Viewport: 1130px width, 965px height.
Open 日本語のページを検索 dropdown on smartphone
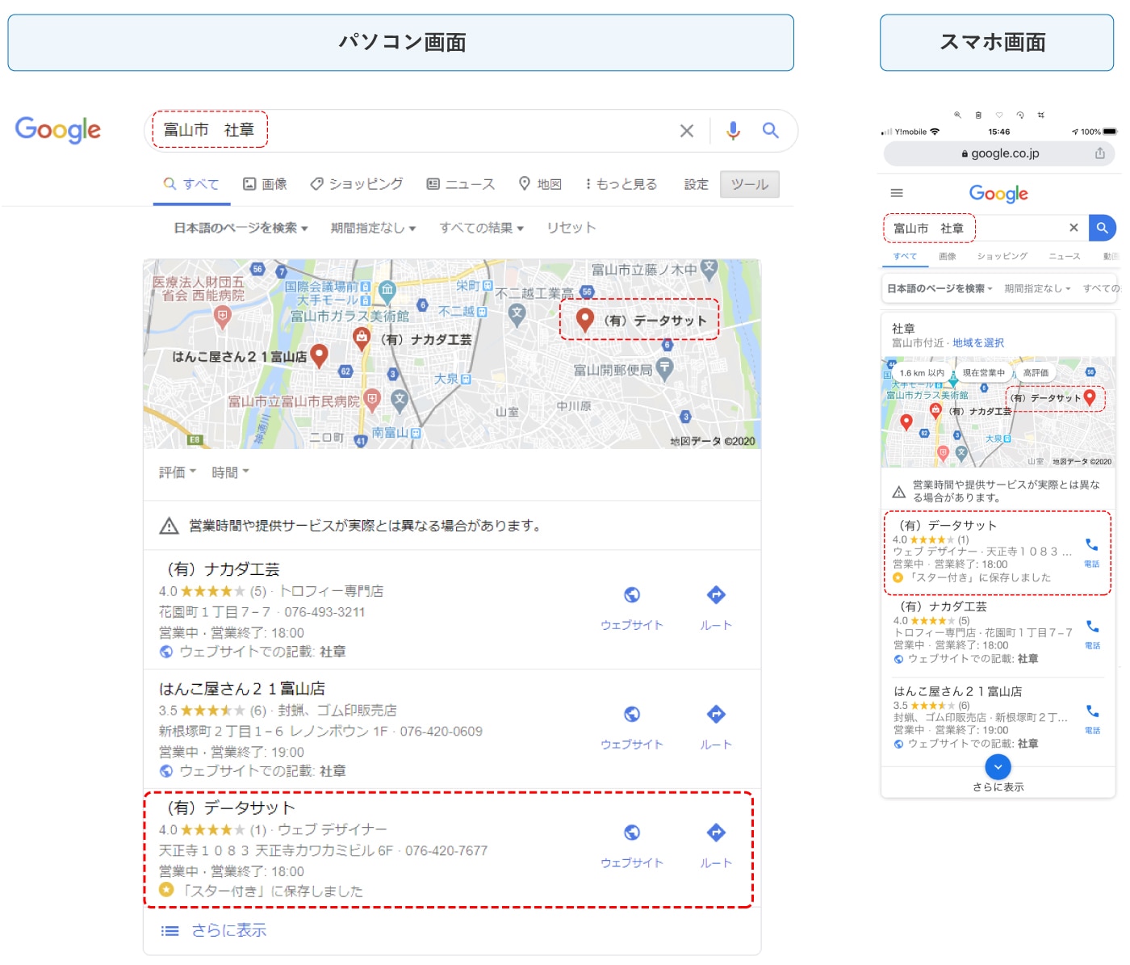tap(940, 288)
